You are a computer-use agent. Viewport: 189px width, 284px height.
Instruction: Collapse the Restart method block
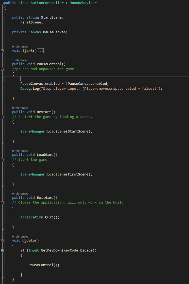pos(2,117)
